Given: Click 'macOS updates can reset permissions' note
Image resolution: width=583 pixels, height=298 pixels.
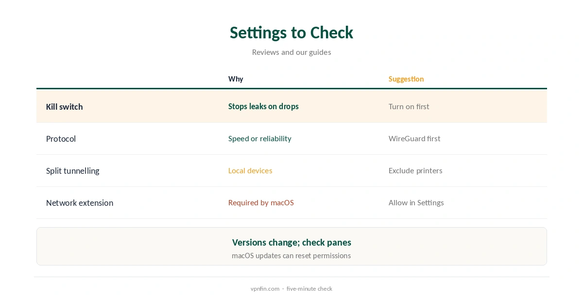Looking at the screenshot, I should point(291,255).
